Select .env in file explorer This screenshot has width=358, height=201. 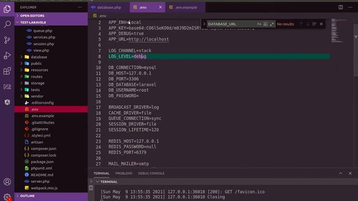click(x=51, y=109)
